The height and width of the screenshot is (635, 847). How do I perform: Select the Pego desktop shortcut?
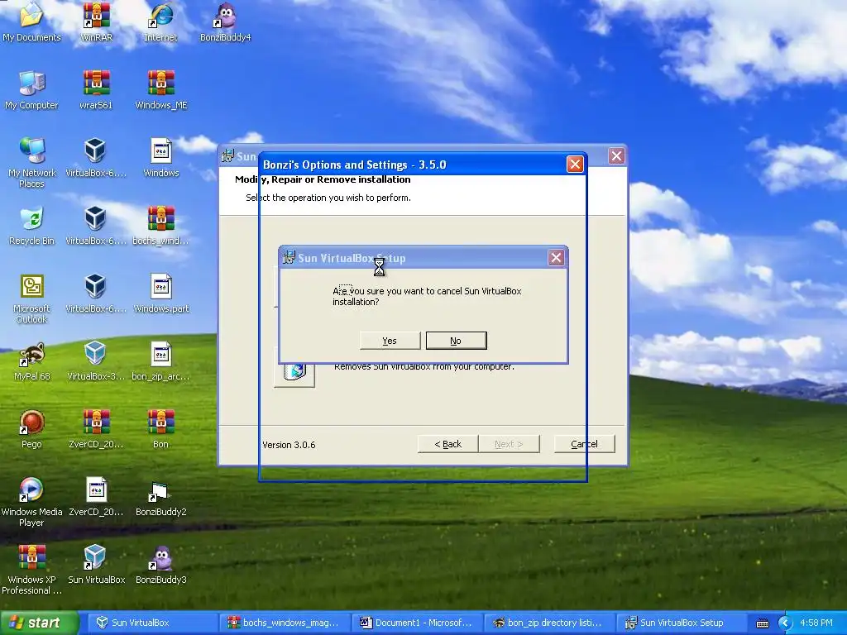tap(31, 429)
